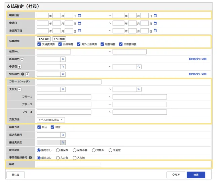Viewport: 223px width, 182px height.
Task: Uncheck the 交通費精算 checkbox
Action: 39,44
